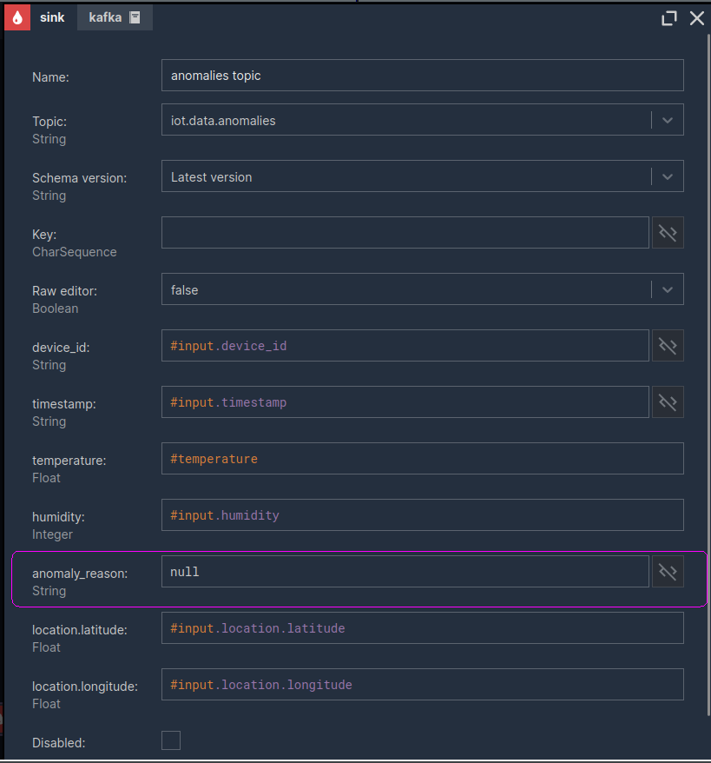The height and width of the screenshot is (763, 711).
Task: Edit the Name field anomalies topic
Action: 422,75
